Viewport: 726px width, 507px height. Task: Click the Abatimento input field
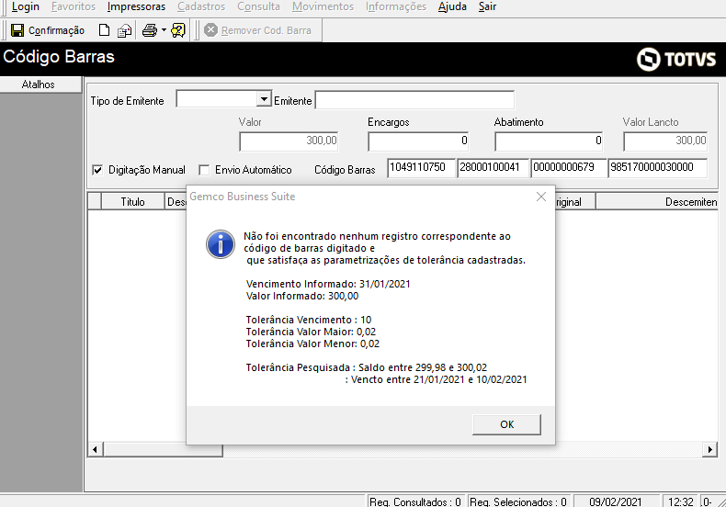coord(549,141)
